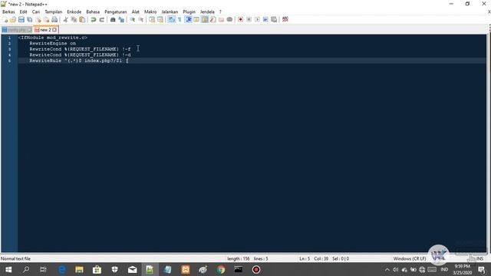The image size is (491, 276).
Task: Create a new file with the New toolbar icon
Action: tap(5, 20)
